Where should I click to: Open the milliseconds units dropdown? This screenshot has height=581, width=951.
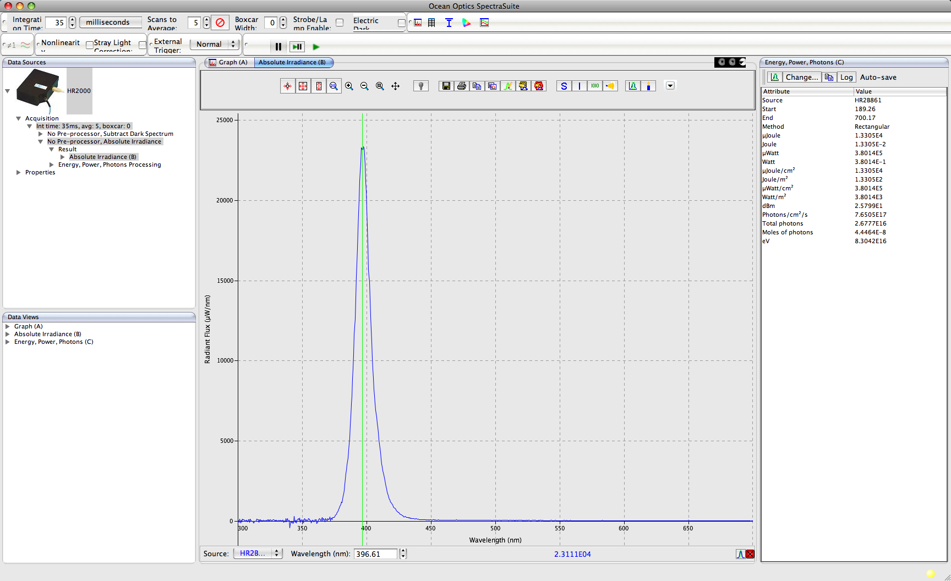click(x=110, y=23)
